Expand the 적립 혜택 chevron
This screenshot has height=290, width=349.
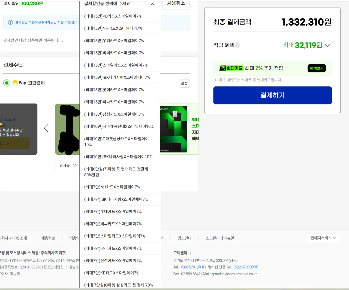[327, 45]
